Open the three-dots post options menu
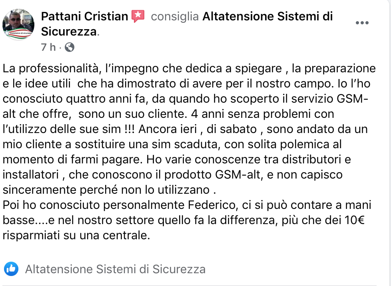 click(362, 23)
